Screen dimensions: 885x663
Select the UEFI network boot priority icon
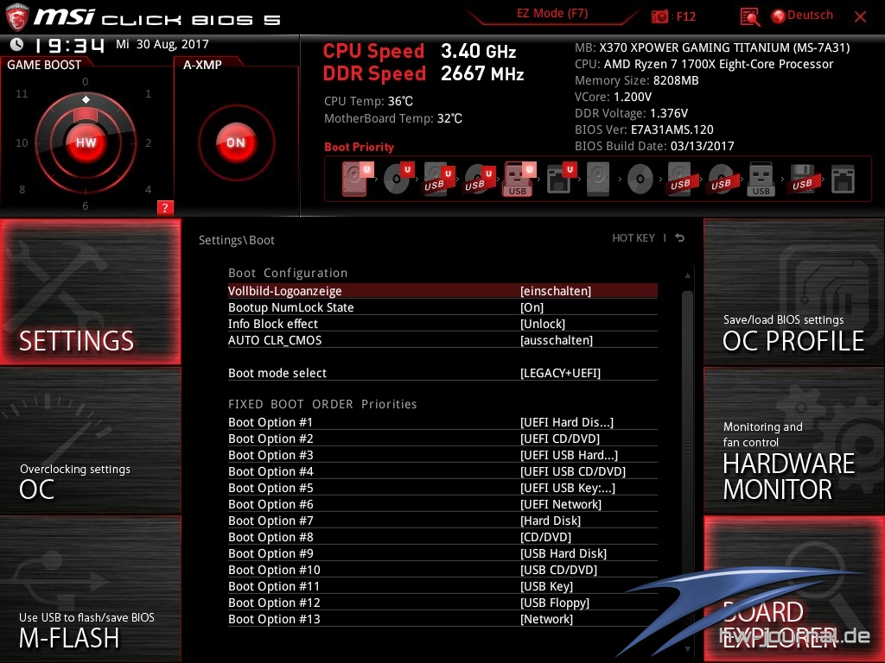click(560, 179)
